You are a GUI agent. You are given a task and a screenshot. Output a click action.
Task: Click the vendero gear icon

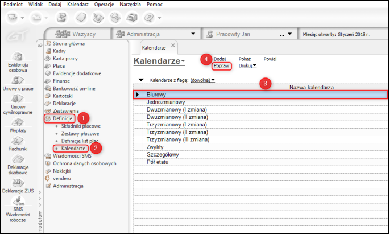(47, 178)
